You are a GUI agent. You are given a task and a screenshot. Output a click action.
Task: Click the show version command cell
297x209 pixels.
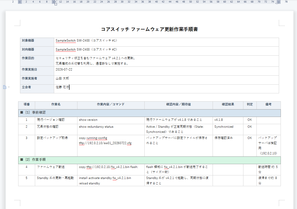[111, 121]
